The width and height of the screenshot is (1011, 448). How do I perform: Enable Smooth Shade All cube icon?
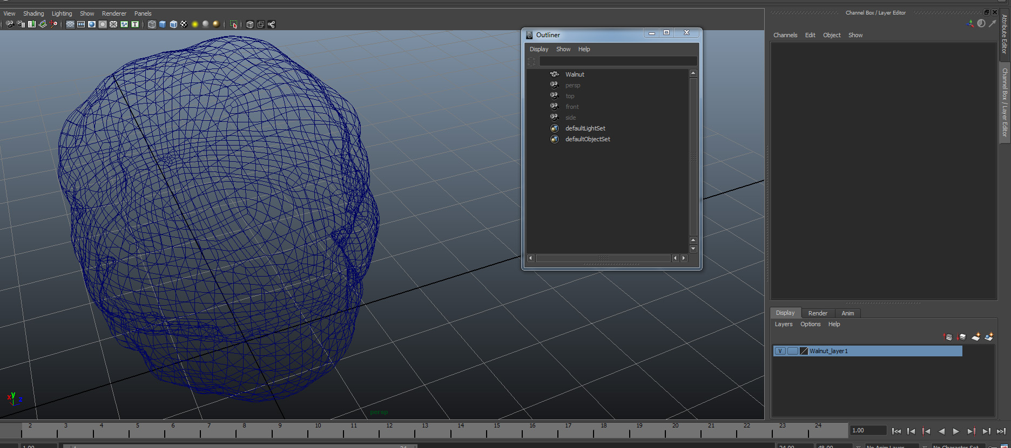tap(163, 24)
